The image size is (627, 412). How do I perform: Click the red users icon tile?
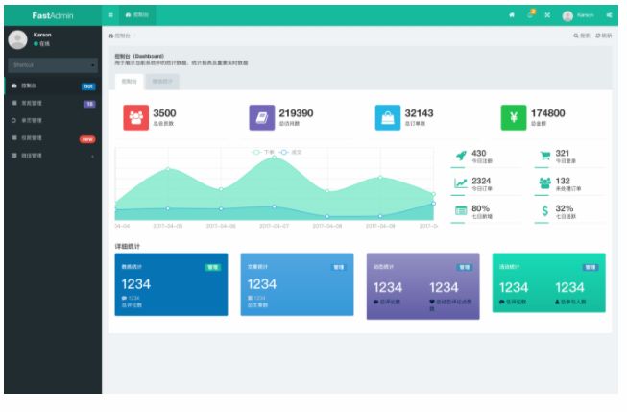[136, 117]
